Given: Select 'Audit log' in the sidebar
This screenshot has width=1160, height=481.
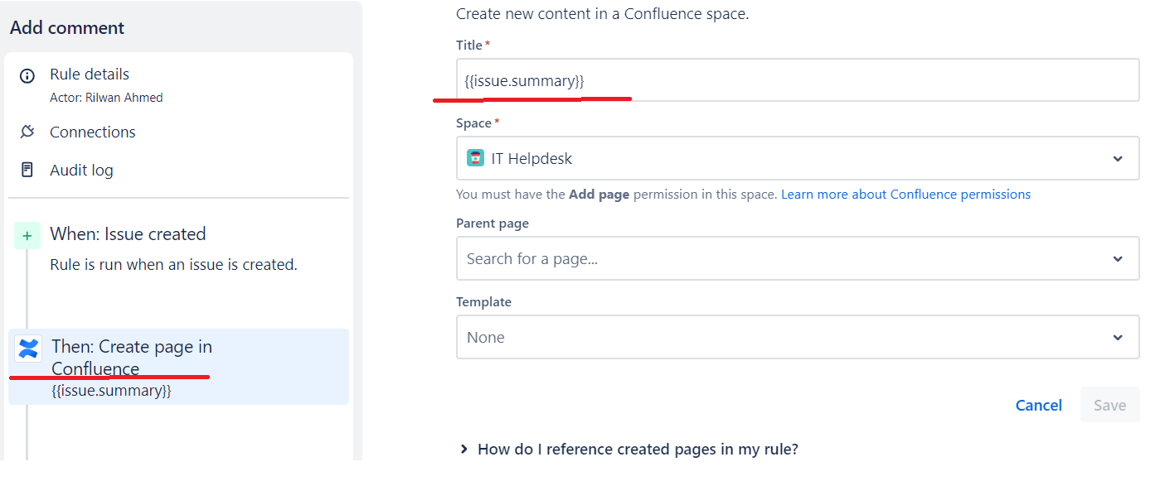Looking at the screenshot, I should coord(83,170).
